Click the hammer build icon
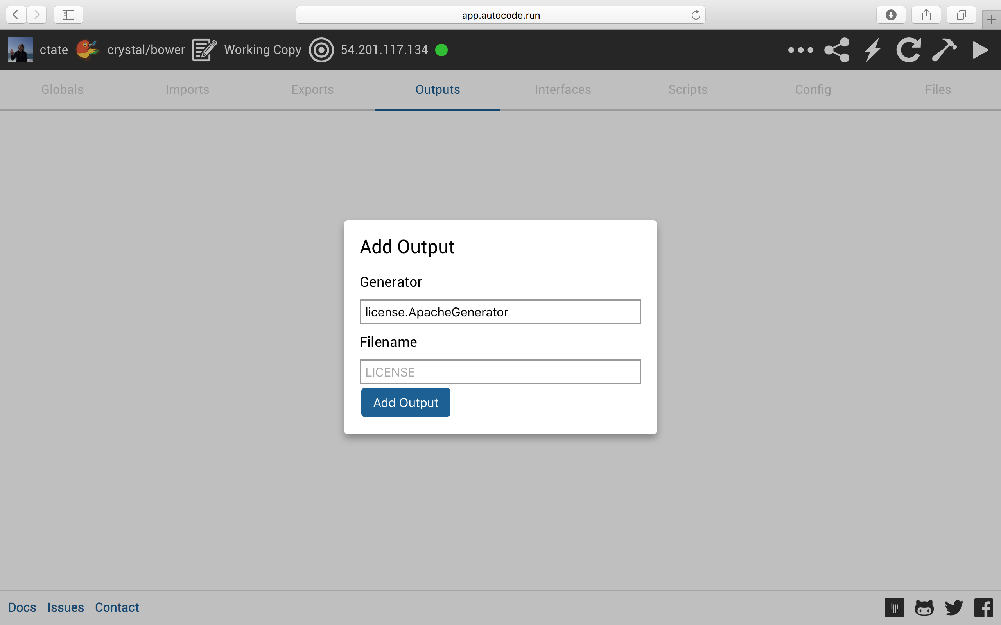Viewport: 1001px width, 625px height. coord(944,50)
